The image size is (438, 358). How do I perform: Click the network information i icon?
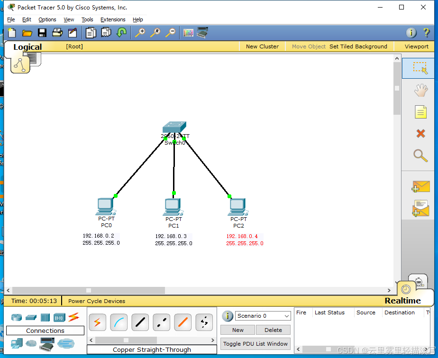(411, 33)
